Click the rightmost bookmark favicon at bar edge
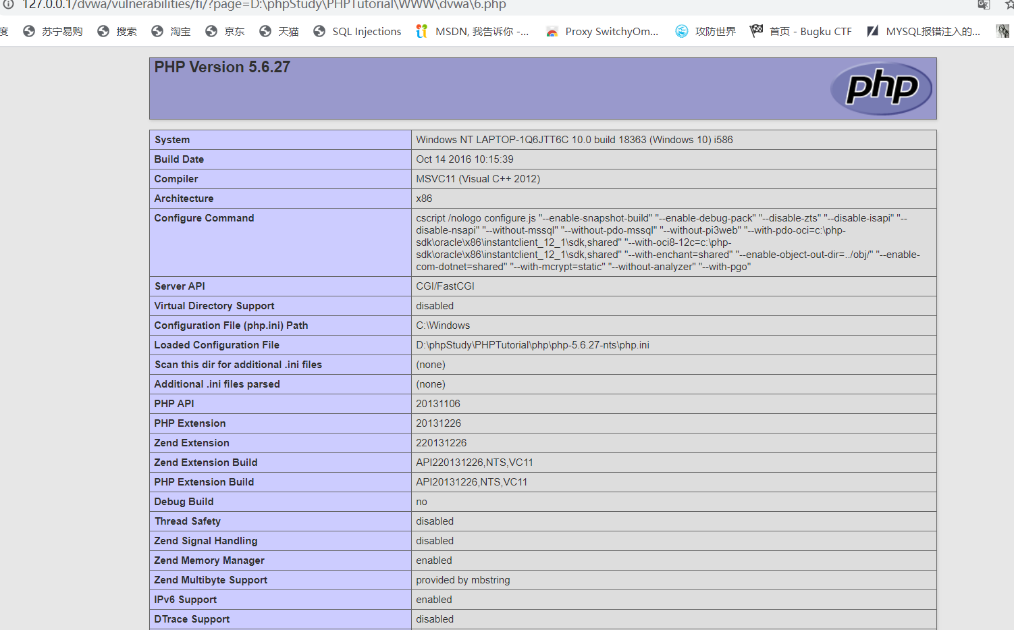 pos(1003,31)
